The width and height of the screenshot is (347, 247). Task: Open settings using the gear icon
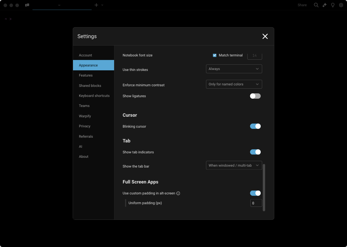click(341, 5)
